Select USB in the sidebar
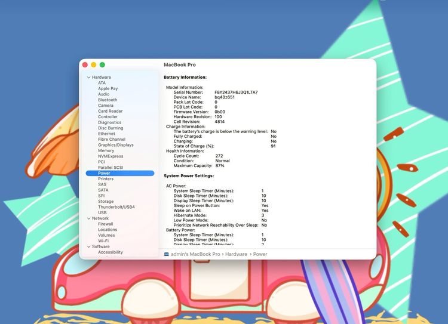The image size is (448, 324). pyautogui.click(x=102, y=212)
